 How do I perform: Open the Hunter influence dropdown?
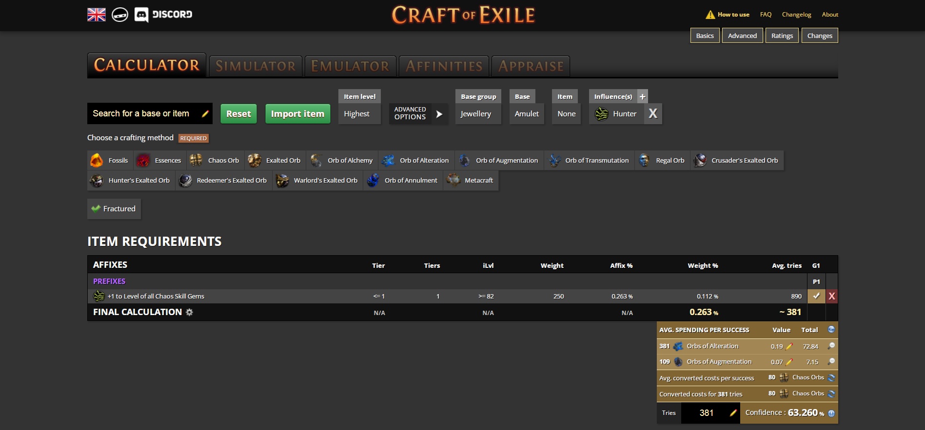(617, 113)
